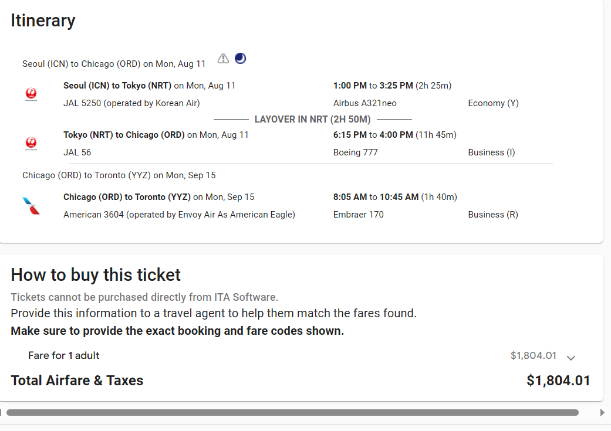This screenshot has height=431, width=611.
Task: Click the American Airlines logo on the Toronto flight
Action: click(x=31, y=206)
